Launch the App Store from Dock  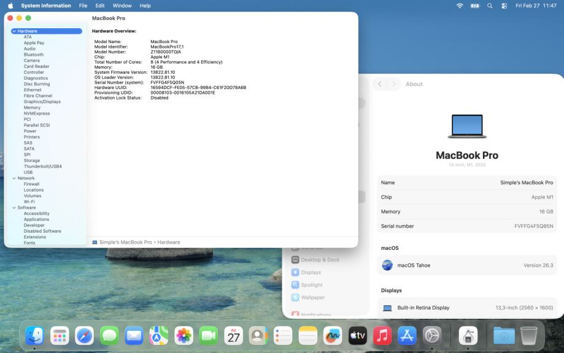click(x=407, y=335)
